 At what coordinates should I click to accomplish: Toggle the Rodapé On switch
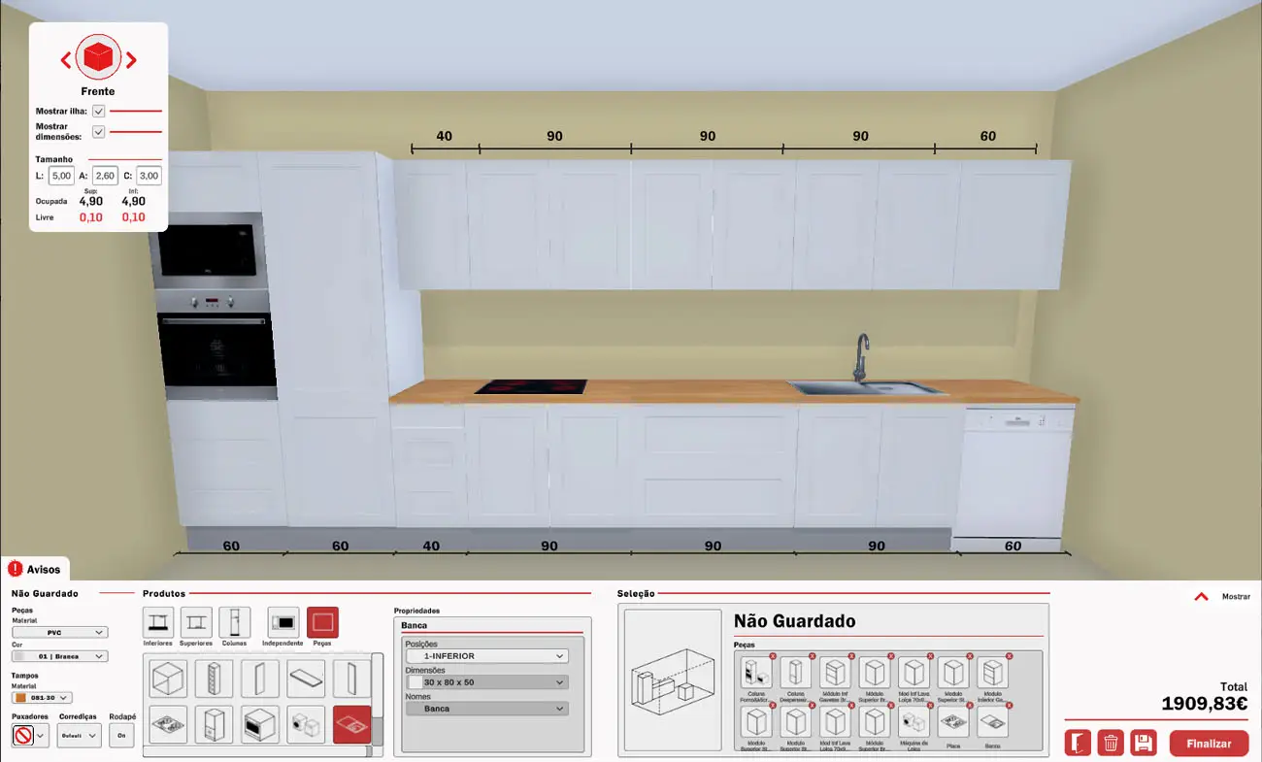pyautogui.click(x=122, y=736)
